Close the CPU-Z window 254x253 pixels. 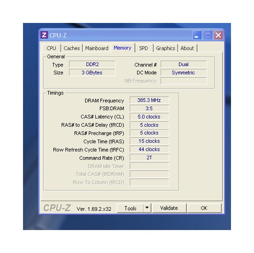(x=218, y=35)
